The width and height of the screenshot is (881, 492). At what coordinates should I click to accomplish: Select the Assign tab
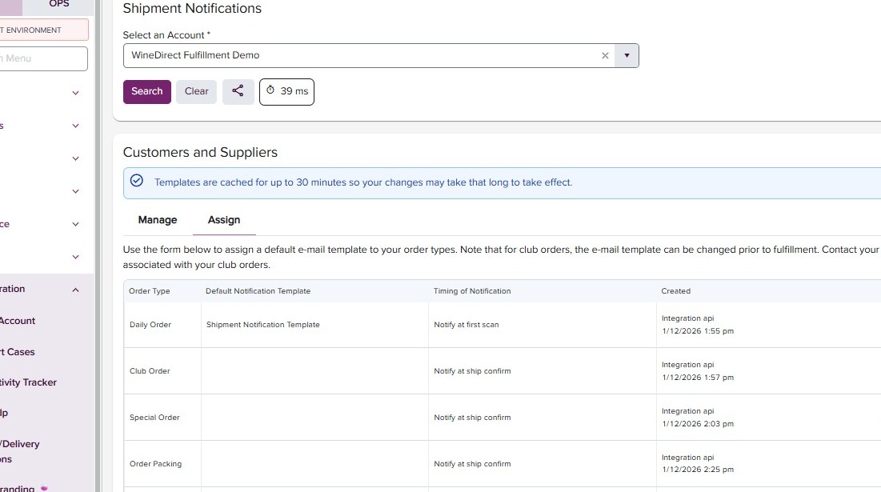pos(224,220)
